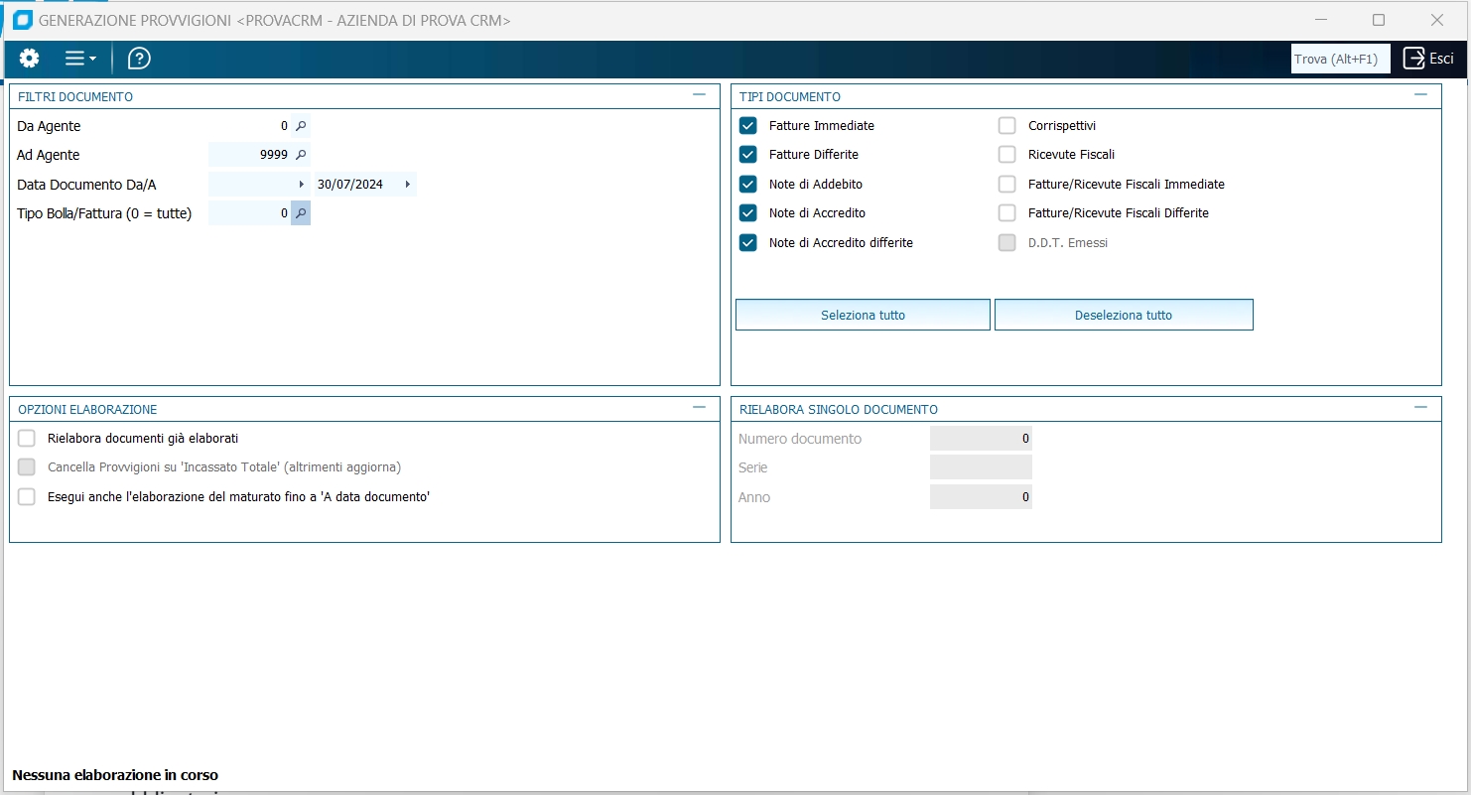1471x795 pixels.
Task: Enable the Corrispettivi checkbox
Action: click(1007, 126)
